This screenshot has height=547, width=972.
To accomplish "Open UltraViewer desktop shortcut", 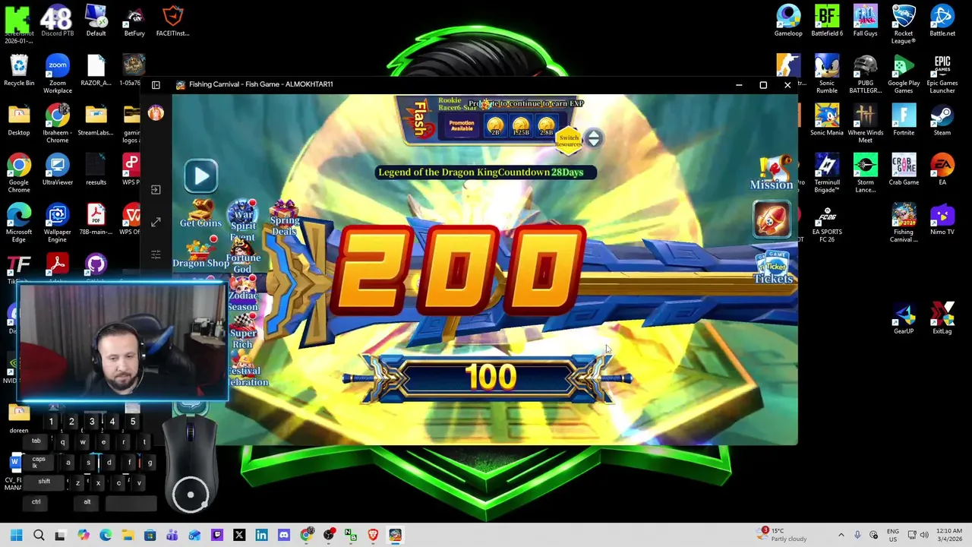I will (x=57, y=169).
